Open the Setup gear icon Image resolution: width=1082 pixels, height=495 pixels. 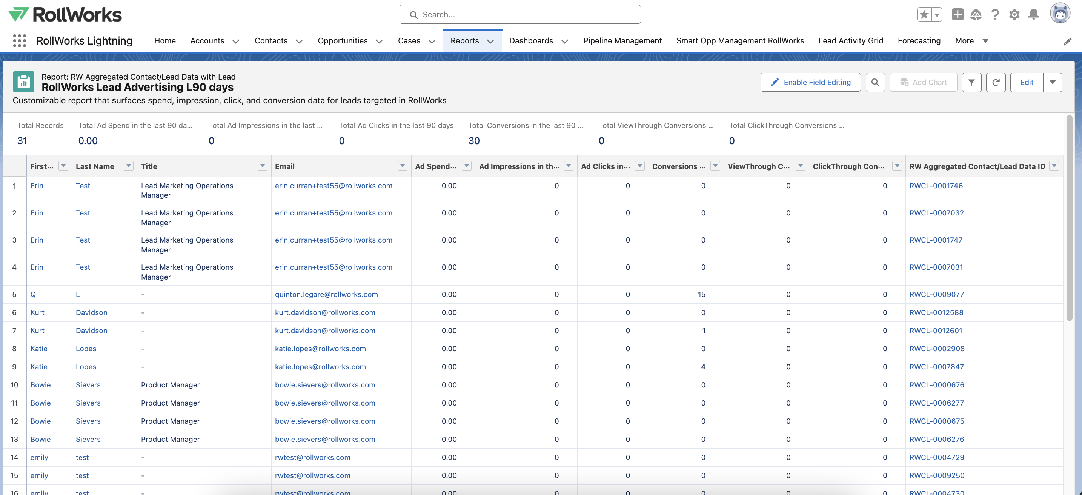click(1014, 15)
